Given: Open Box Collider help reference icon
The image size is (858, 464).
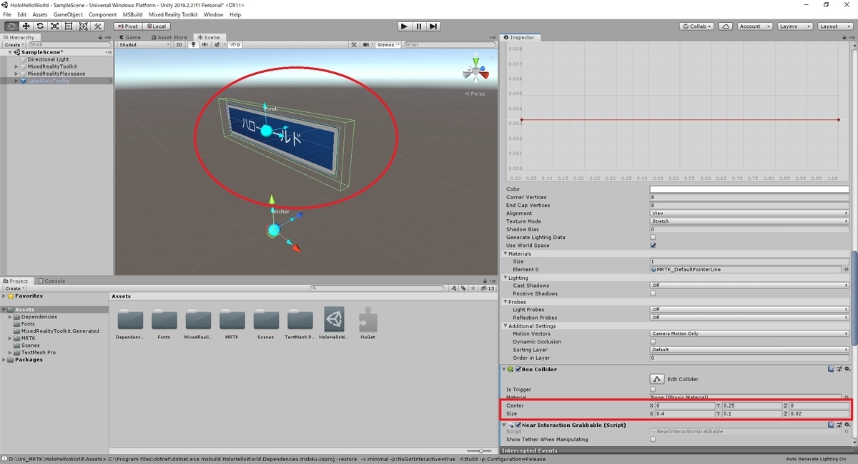Looking at the screenshot, I should 831,369.
